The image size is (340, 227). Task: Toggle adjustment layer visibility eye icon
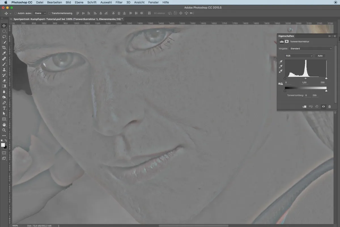[x=323, y=106]
